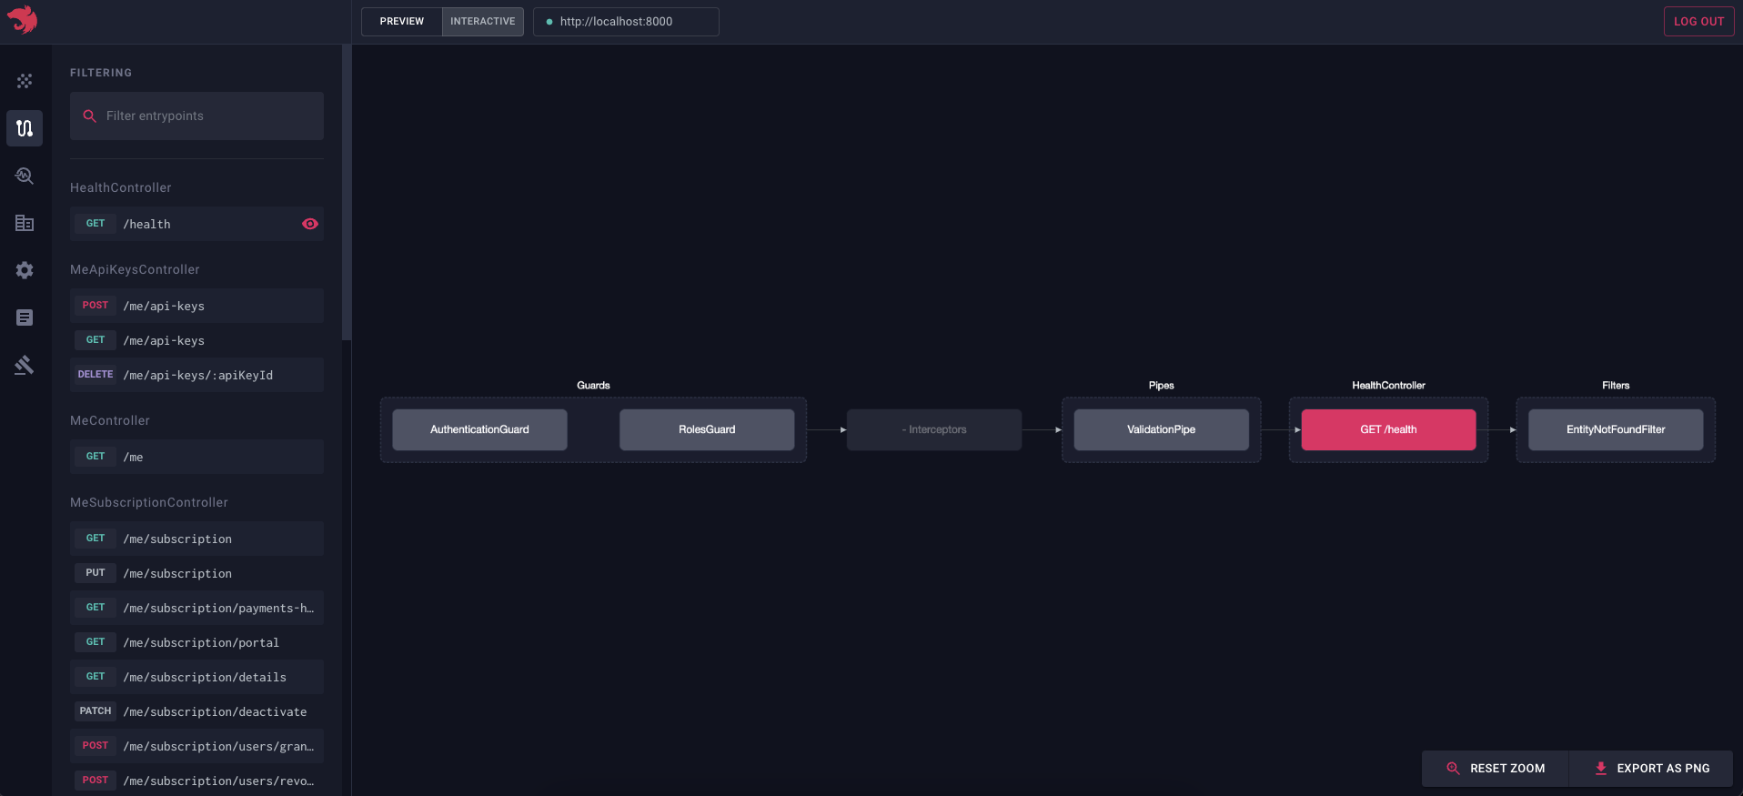Image resolution: width=1743 pixels, height=796 pixels.
Task: Click the NestJS Devtools logo
Action: click(x=23, y=19)
